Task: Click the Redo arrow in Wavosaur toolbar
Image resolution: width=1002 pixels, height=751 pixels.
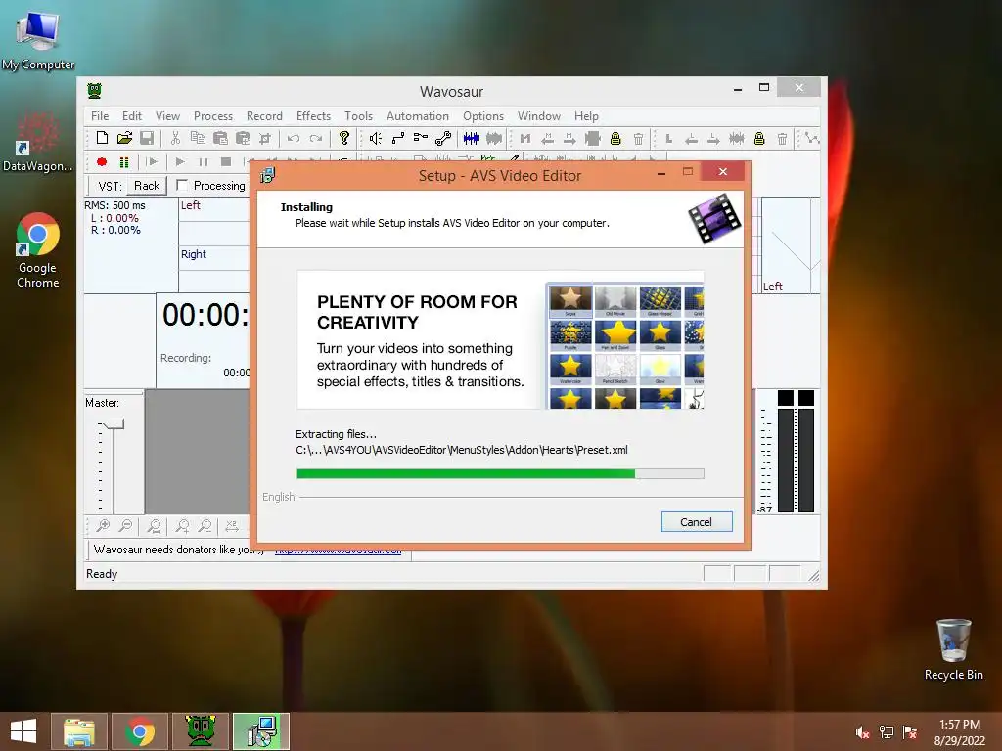Action: click(x=316, y=138)
